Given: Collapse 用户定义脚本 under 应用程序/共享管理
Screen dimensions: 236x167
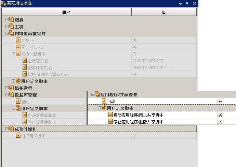Looking at the screenshot, I should click(x=99, y=108).
